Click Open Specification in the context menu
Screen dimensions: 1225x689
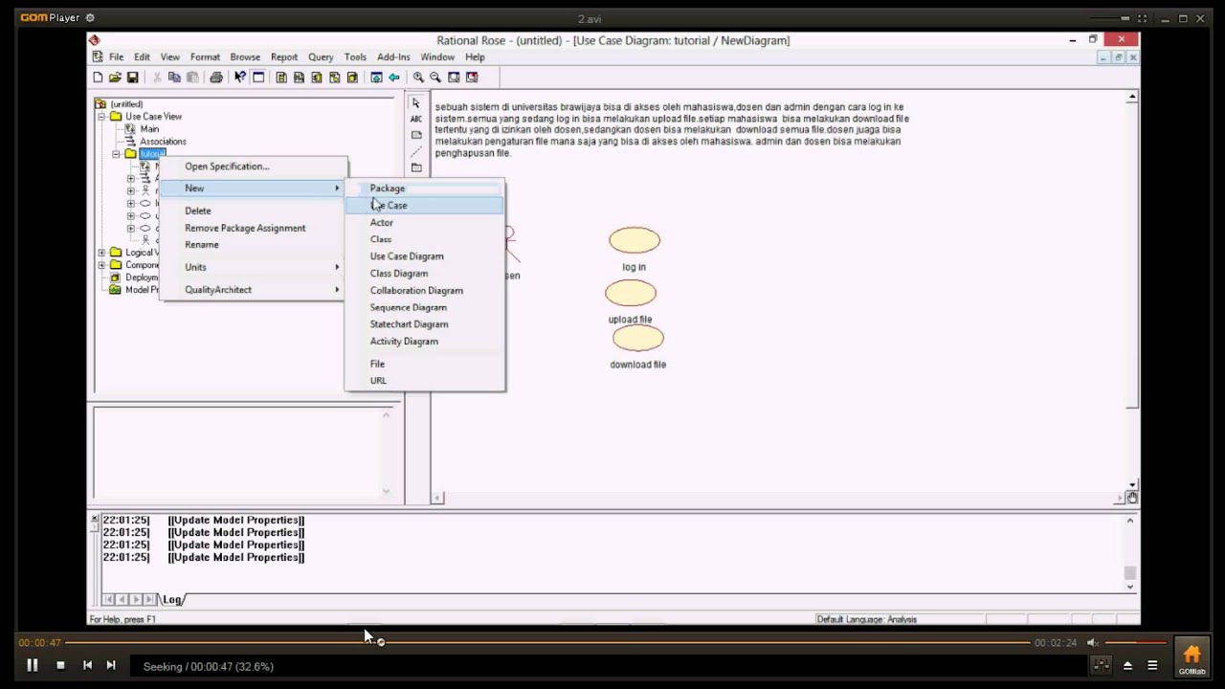pos(254,167)
